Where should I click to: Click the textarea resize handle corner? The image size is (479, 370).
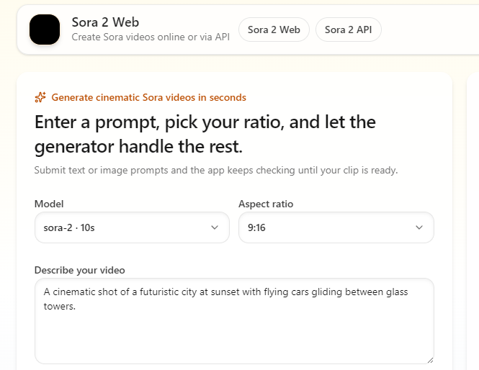point(430,360)
